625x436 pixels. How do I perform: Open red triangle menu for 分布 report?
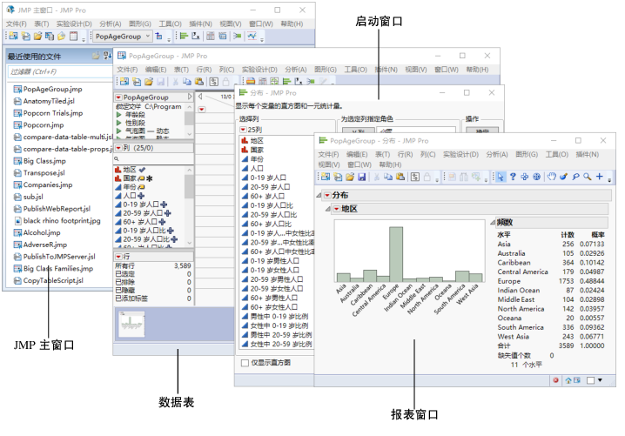pyautogui.click(x=327, y=195)
